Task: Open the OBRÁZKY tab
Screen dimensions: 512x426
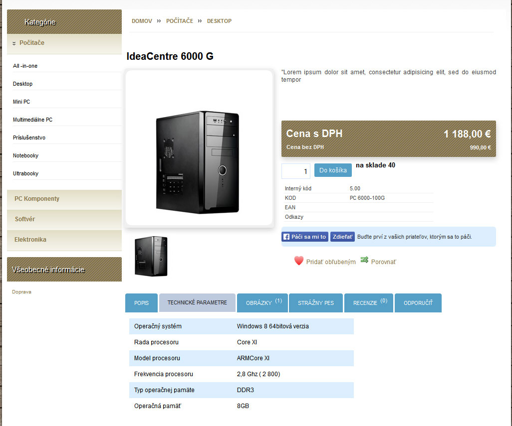Action: (262, 303)
